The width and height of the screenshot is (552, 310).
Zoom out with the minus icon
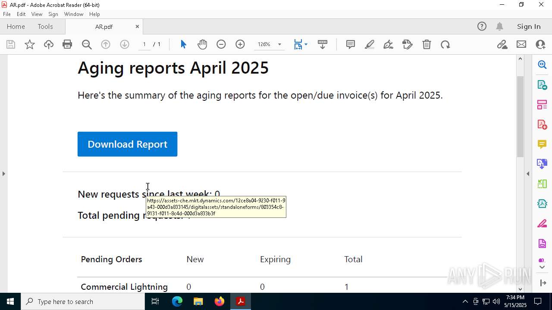[x=221, y=44]
